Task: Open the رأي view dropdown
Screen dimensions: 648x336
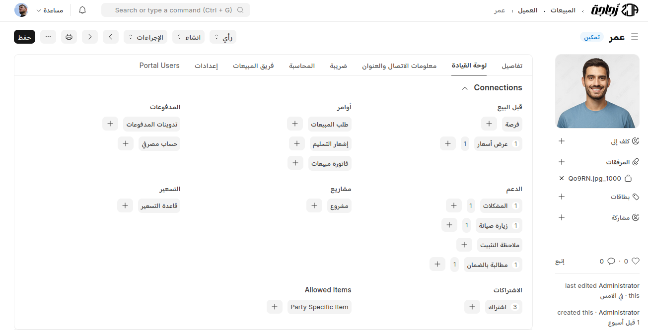Action: 223,37
